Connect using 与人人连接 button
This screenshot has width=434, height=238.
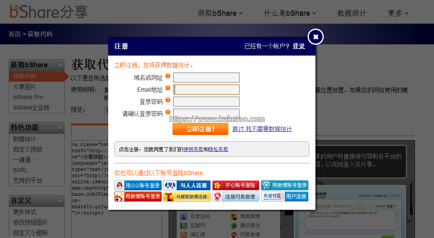[x=187, y=185]
